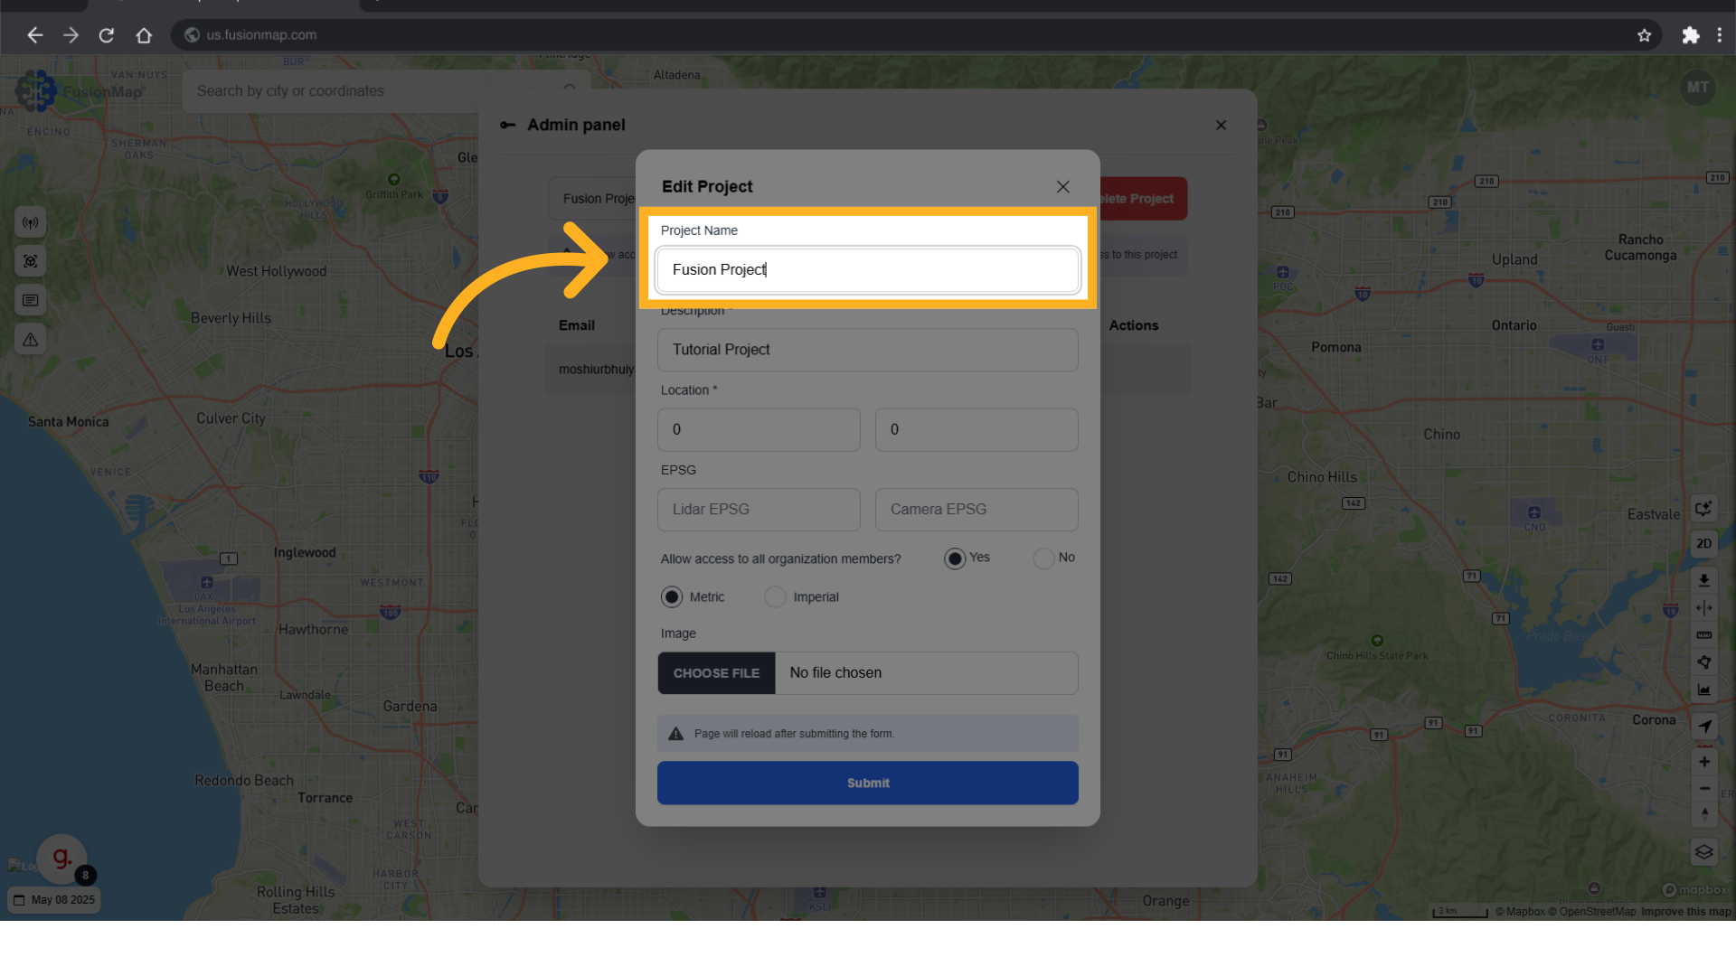Viewport: 1736px width, 976px height.
Task: Select the Metric units radio button
Action: (x=672, y=597)
